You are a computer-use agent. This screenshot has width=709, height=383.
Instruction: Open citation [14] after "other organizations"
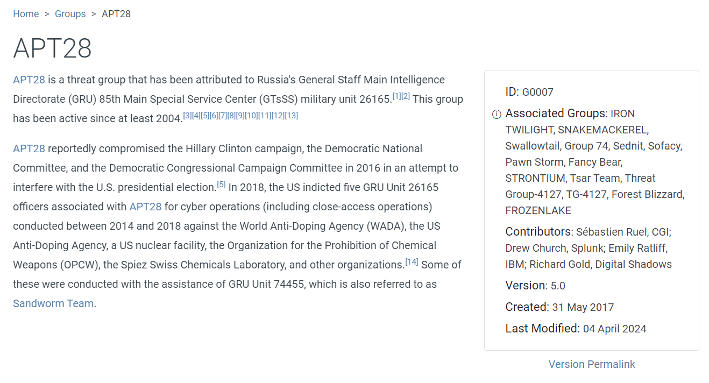[x=412, y=262]
